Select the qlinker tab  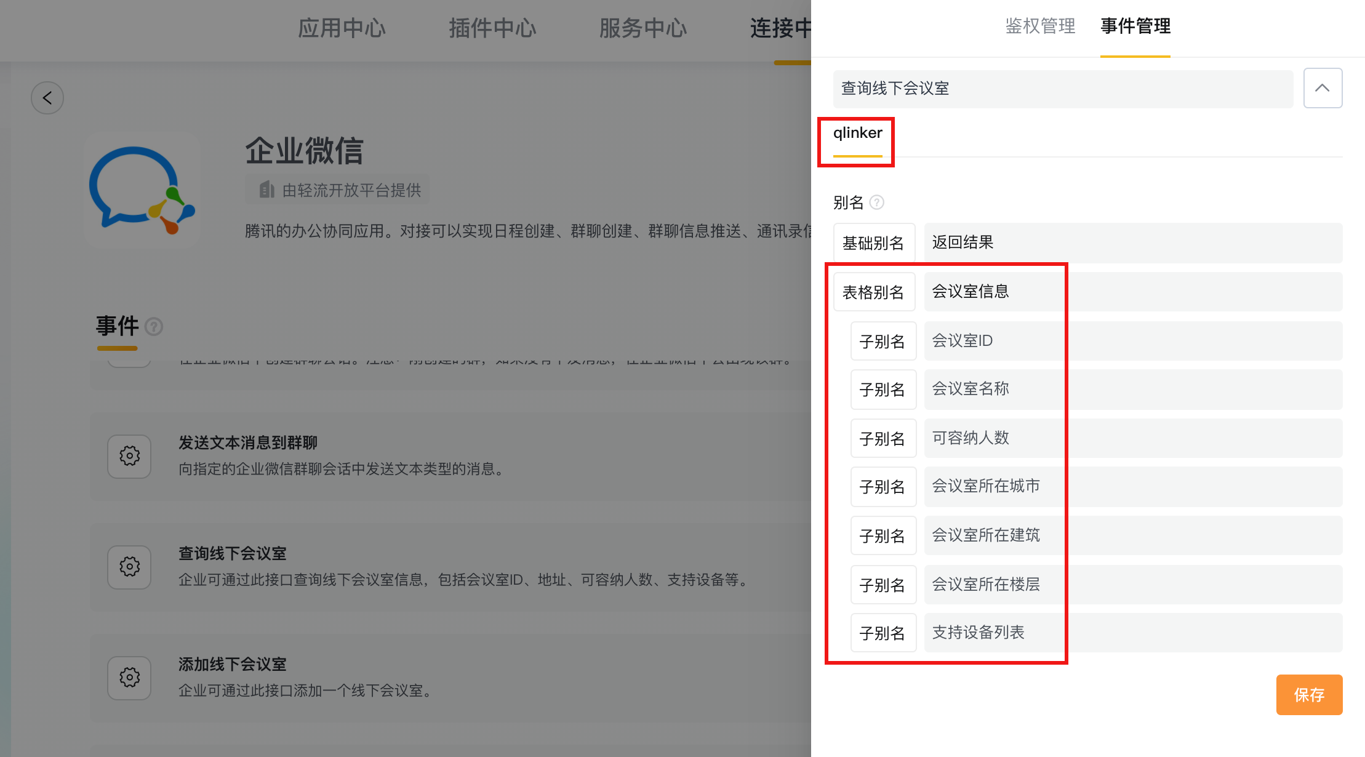pos(857,133)
